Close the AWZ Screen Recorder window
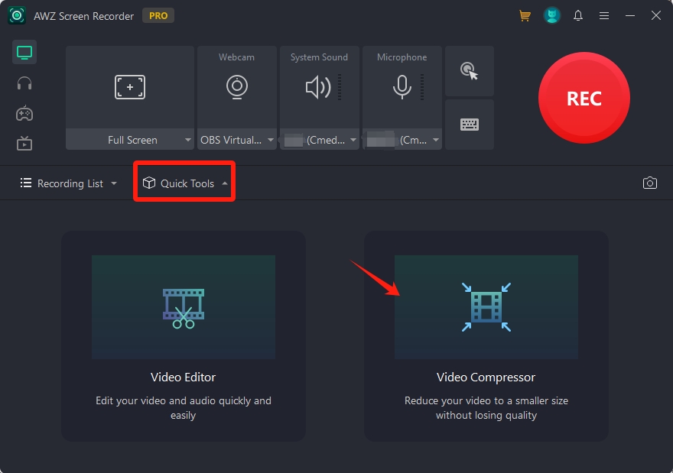This screenshot has height=473, width=673. [x=656, y=16]
